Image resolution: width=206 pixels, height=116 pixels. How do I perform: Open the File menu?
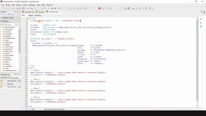[x=3, y=5]
